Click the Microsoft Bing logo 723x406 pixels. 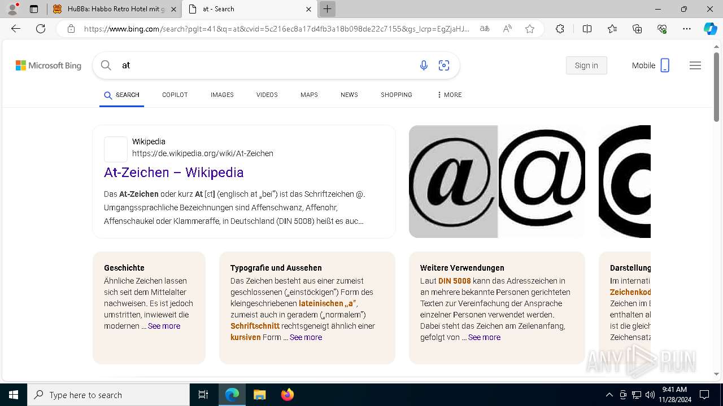pos(49,65)
